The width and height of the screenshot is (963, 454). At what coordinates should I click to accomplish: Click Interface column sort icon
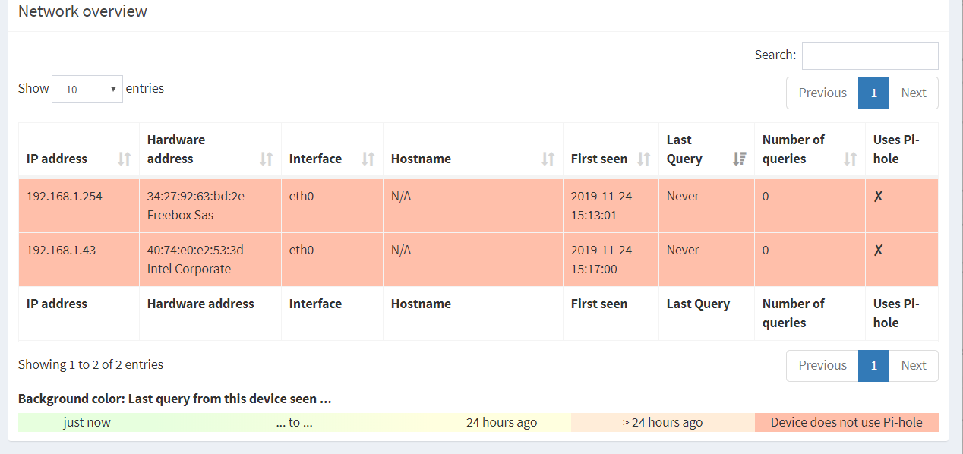(x=368, y=159)
